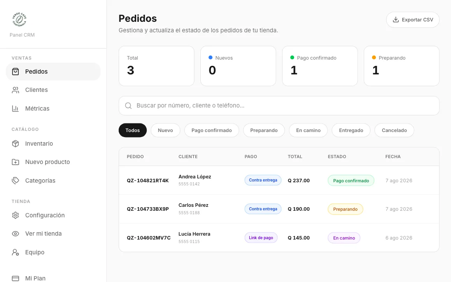451x282 pixels.
Task: Click the Verde Cafe Guatemala logo
Action: click(x=19, y=19)
